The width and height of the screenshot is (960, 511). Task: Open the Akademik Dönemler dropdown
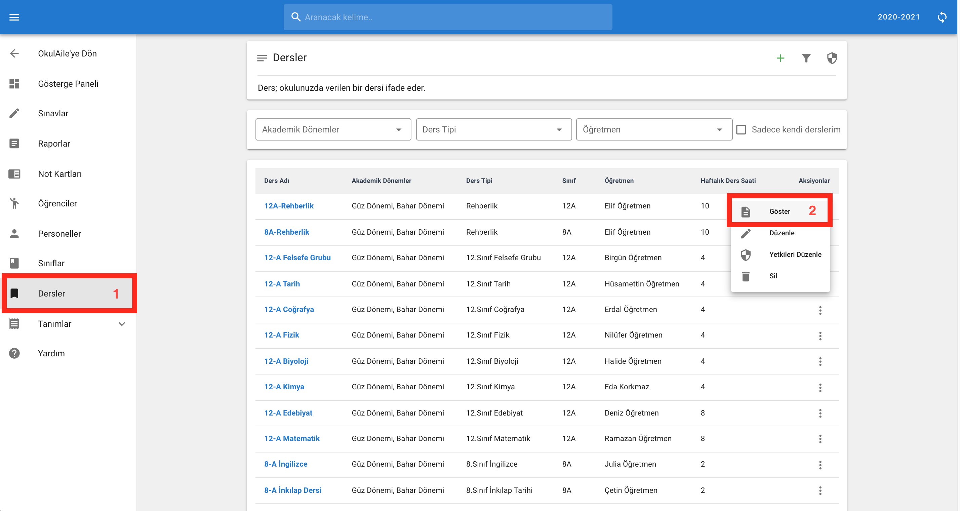pyautogui.click(x=333, y=129)
